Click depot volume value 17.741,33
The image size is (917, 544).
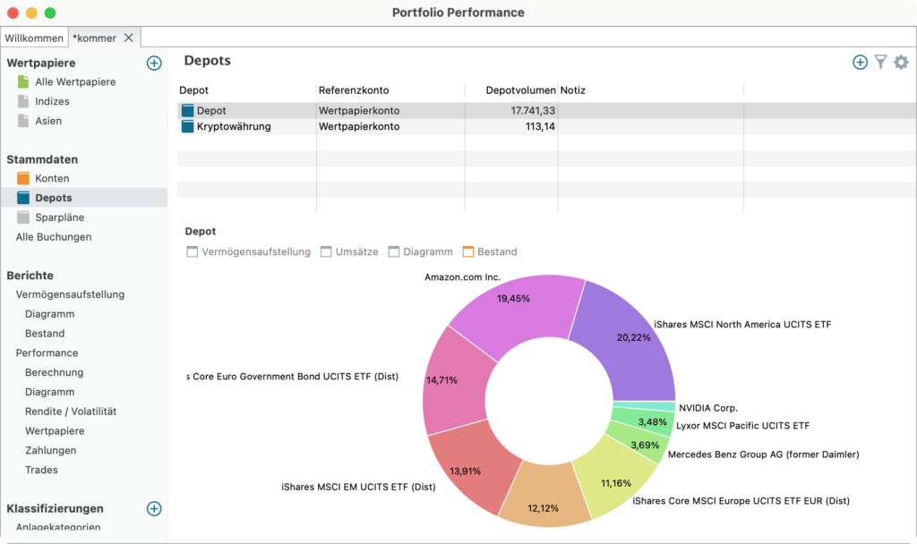tap(533, 110)
